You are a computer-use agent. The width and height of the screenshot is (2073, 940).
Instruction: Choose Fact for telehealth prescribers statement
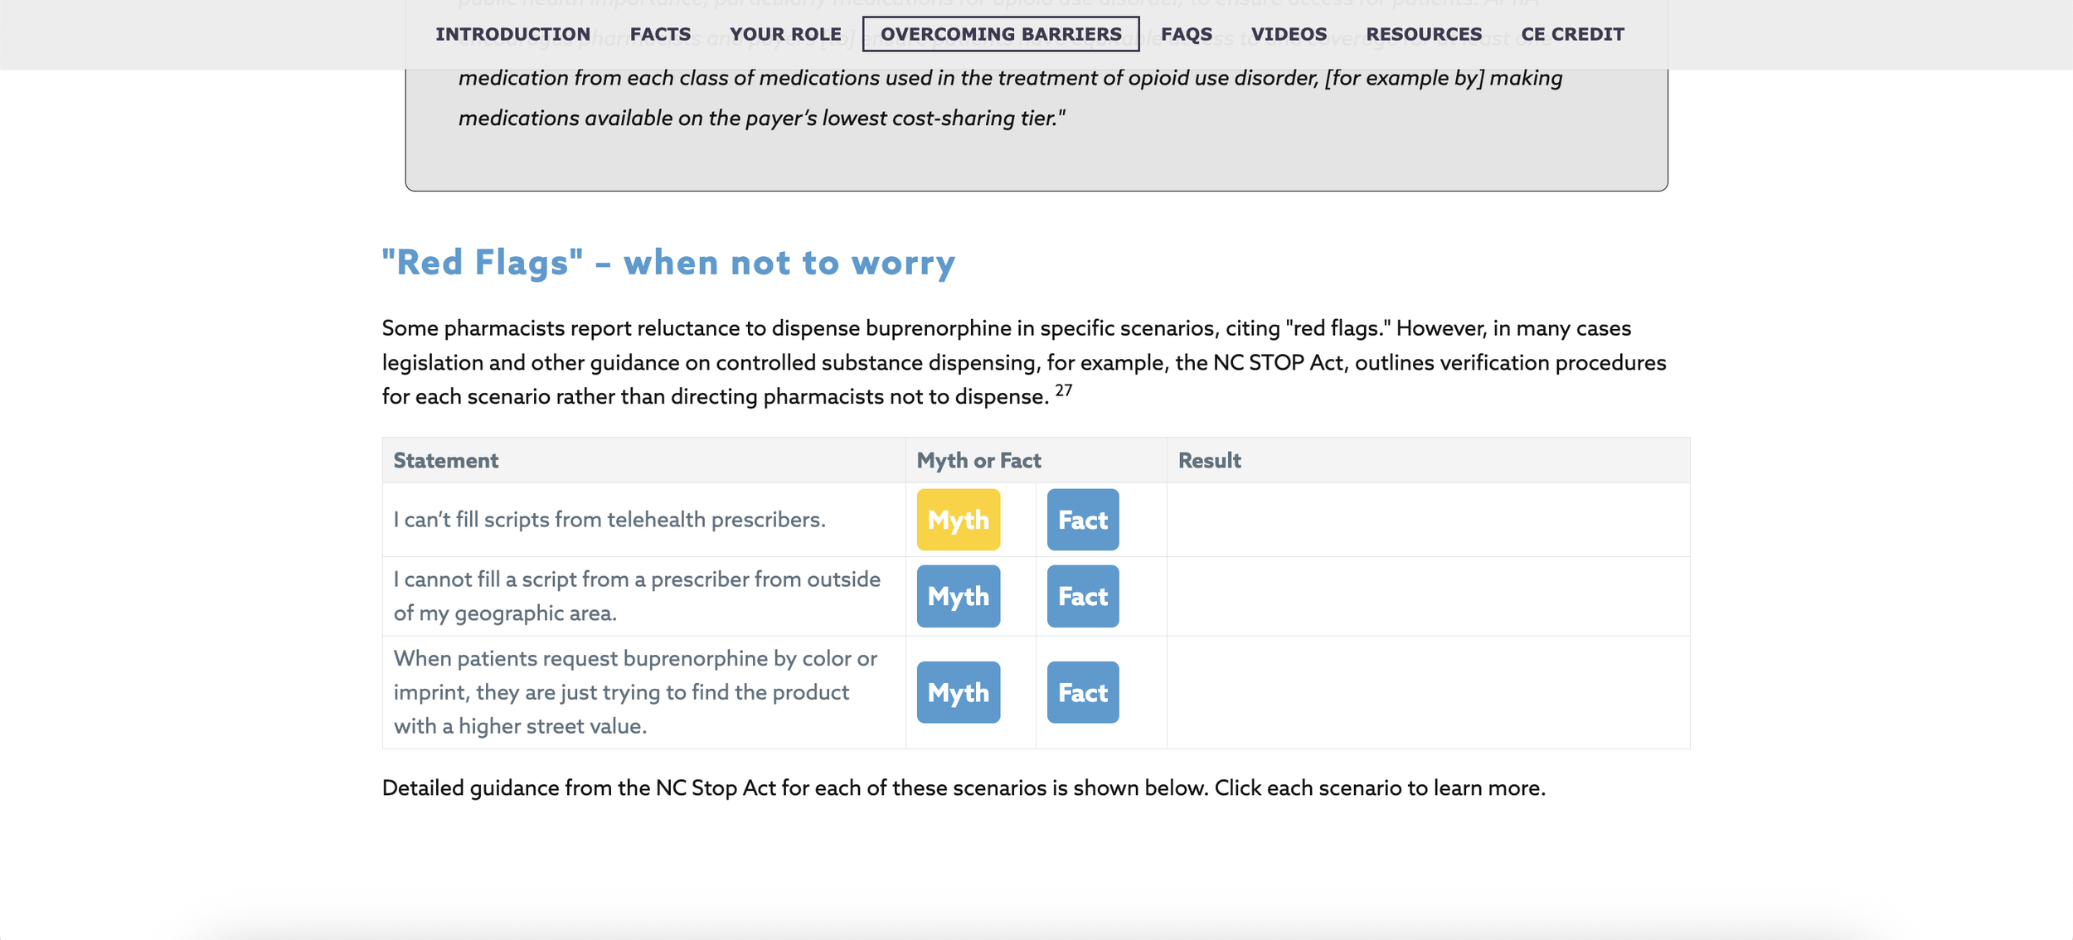click(x=1082, y=520)
